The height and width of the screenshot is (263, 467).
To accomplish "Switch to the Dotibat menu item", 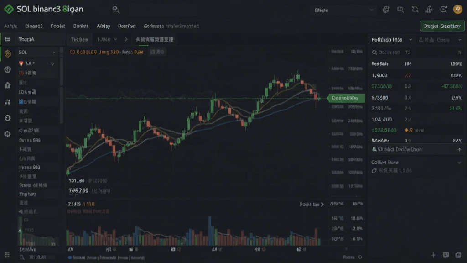I will click(81, 26).
